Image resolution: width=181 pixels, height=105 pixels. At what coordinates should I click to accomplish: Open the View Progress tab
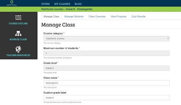(x=118, y=17)
